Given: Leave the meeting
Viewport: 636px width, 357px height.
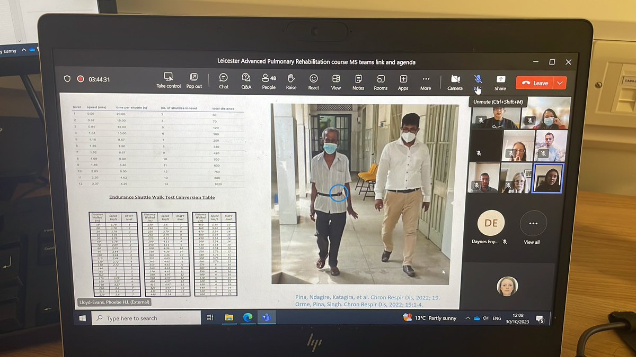Looking at the screenshot, I should tap(535, 83).
